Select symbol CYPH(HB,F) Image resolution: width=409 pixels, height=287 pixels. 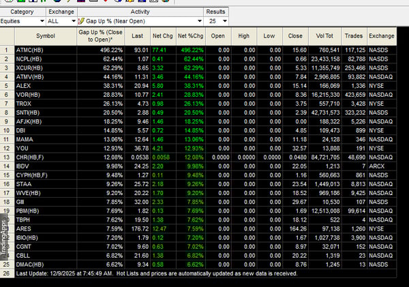point(32,175)
